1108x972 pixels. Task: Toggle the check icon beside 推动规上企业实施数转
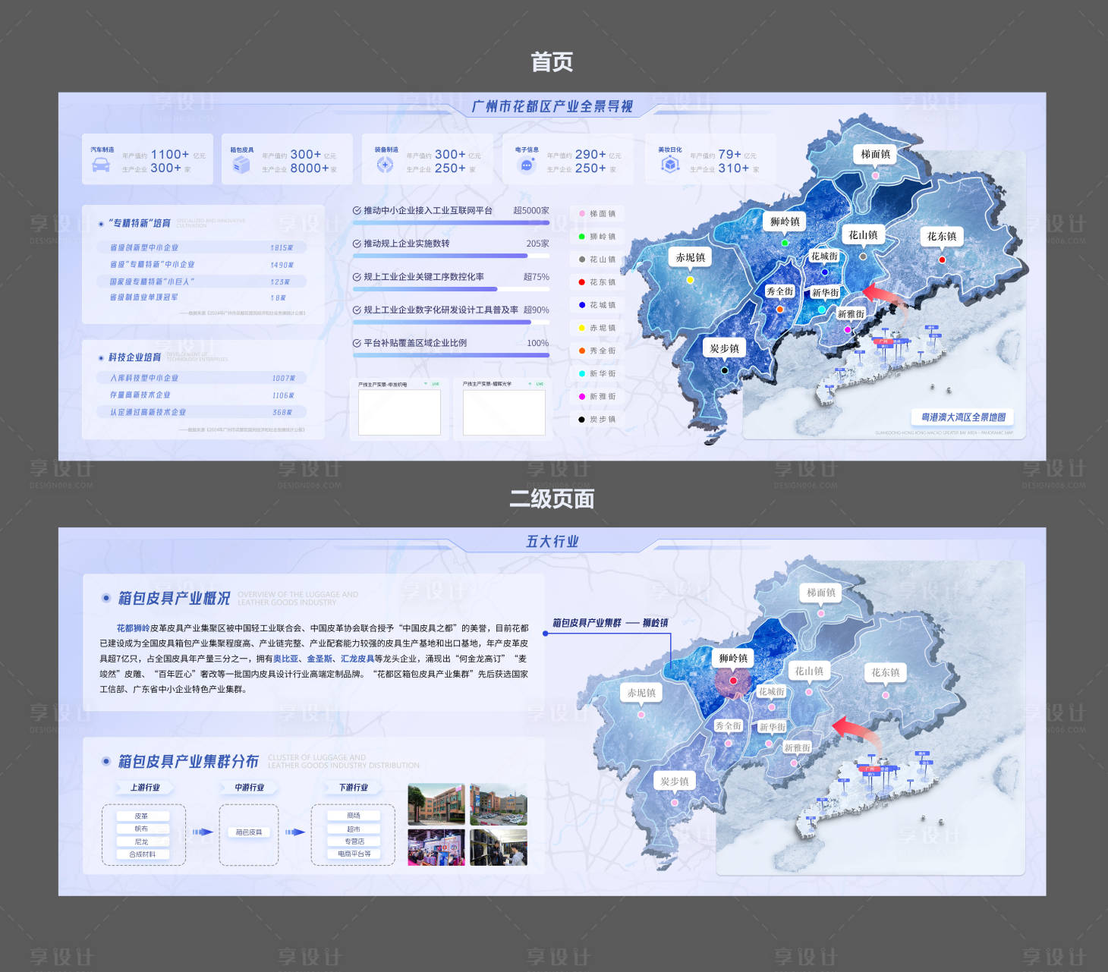[357, 244]
